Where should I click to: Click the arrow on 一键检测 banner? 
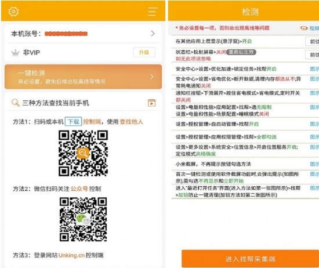tap(152, 77)
